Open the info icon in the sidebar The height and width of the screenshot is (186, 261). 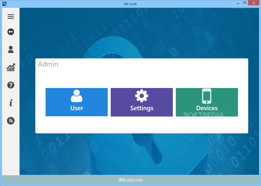[x=11, y=103]
